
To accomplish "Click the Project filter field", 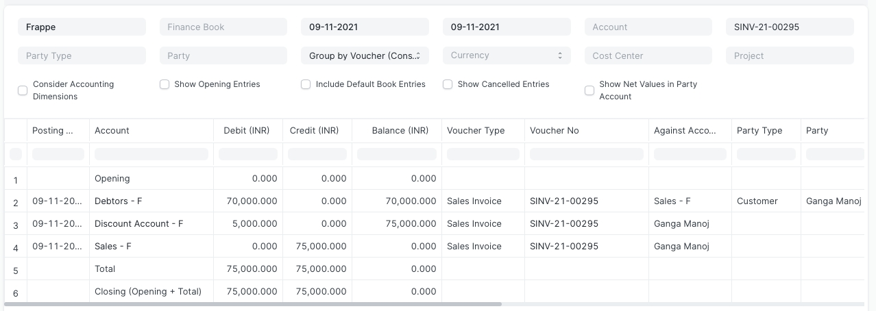I will click(790, 56).
